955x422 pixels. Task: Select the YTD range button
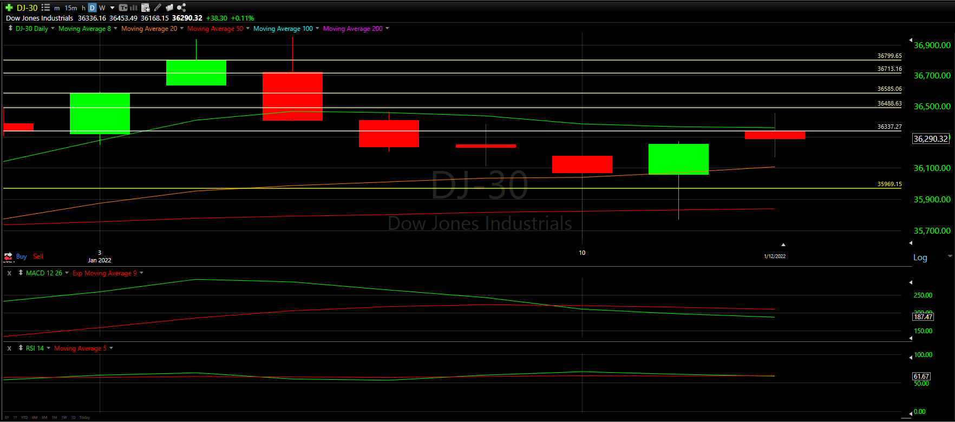[x=24, y=418]
